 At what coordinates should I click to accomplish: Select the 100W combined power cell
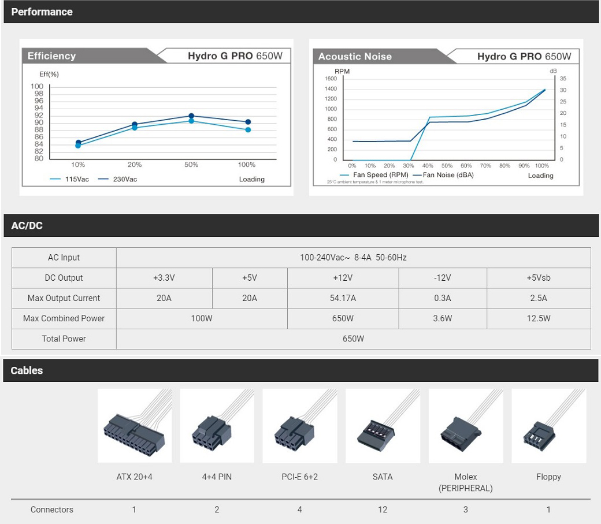pos(202,318)
